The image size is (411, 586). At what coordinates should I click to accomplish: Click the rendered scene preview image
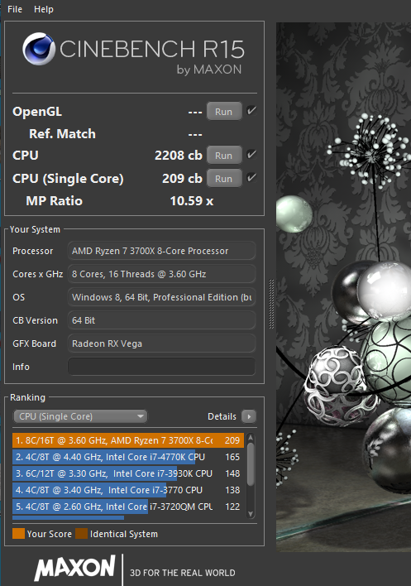pos(343,287)
